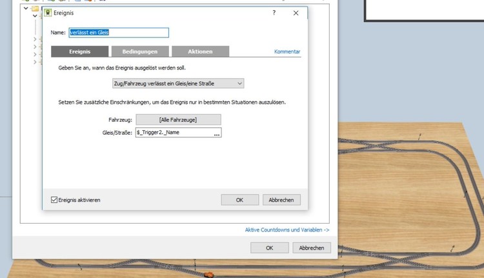Open 'Aktive Countdowns und Variablen' link
Image resolution: width=484 pixels, height=278 pixels.
click(x=287, y=230)
